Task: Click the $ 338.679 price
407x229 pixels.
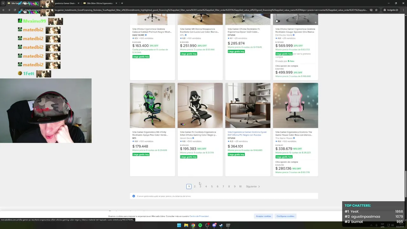Action: 284,149
